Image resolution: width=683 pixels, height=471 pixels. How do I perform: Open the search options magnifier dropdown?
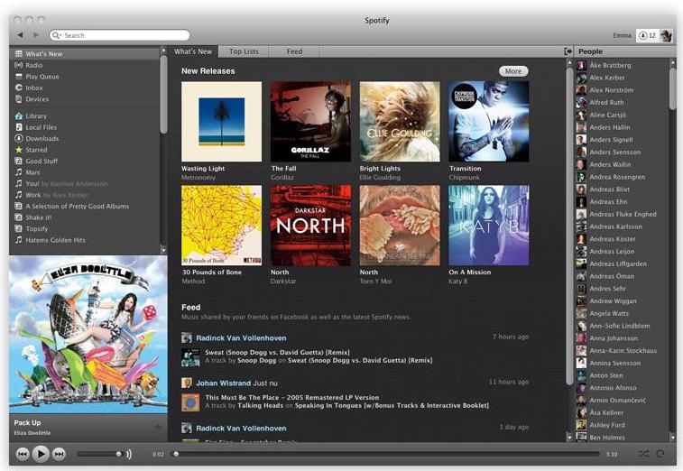click(57, 35)
